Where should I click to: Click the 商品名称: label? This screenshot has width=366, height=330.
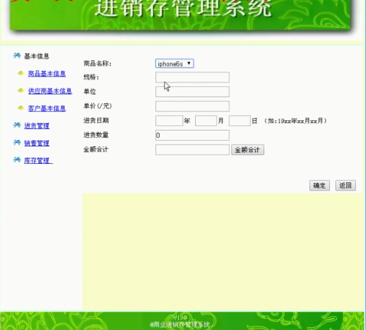(x=98, y=64)
